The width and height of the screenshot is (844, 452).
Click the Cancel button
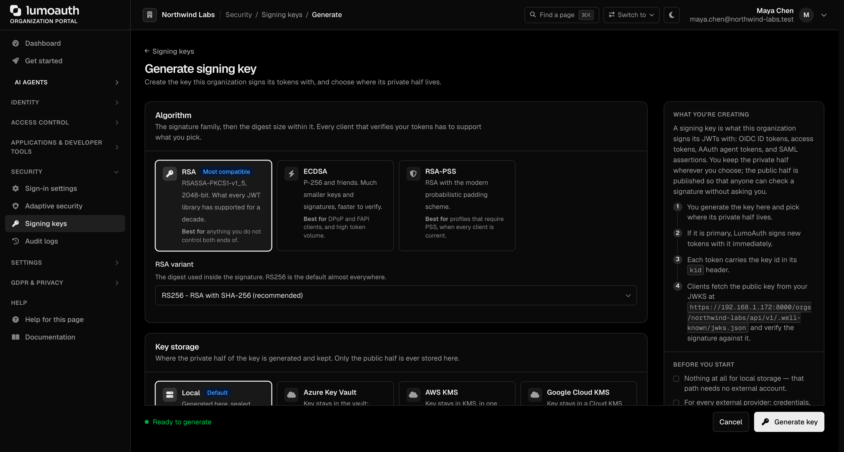click(x=731, y=422)
